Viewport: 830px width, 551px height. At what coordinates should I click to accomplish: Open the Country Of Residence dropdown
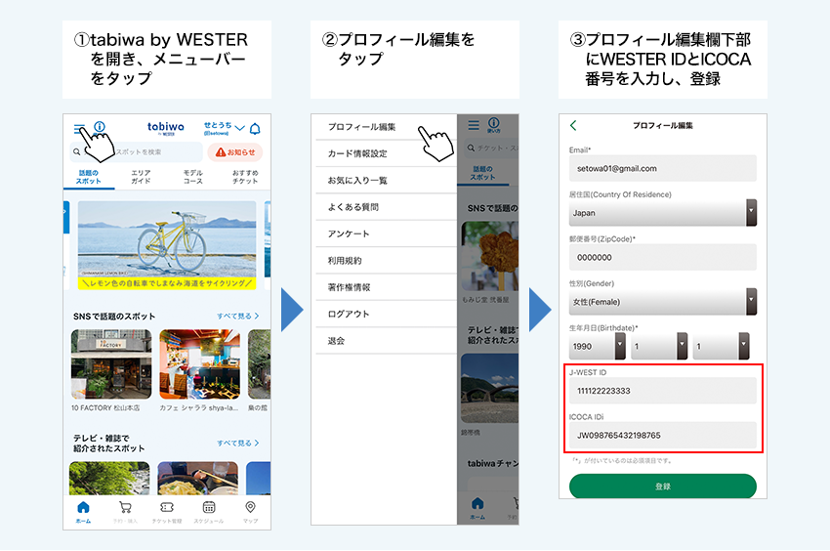(663, 212)
